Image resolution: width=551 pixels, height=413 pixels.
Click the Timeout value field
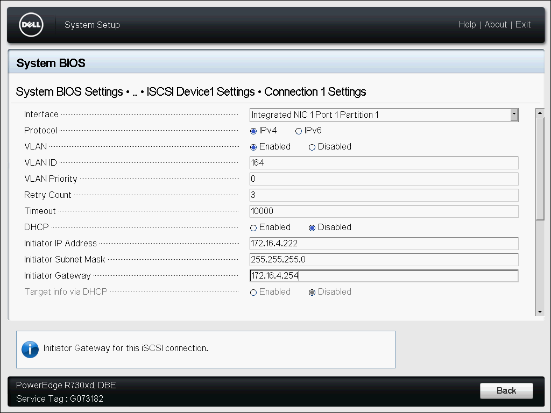(384, 211)
